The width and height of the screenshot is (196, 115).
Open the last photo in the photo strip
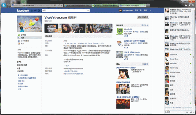click(106, 28)
